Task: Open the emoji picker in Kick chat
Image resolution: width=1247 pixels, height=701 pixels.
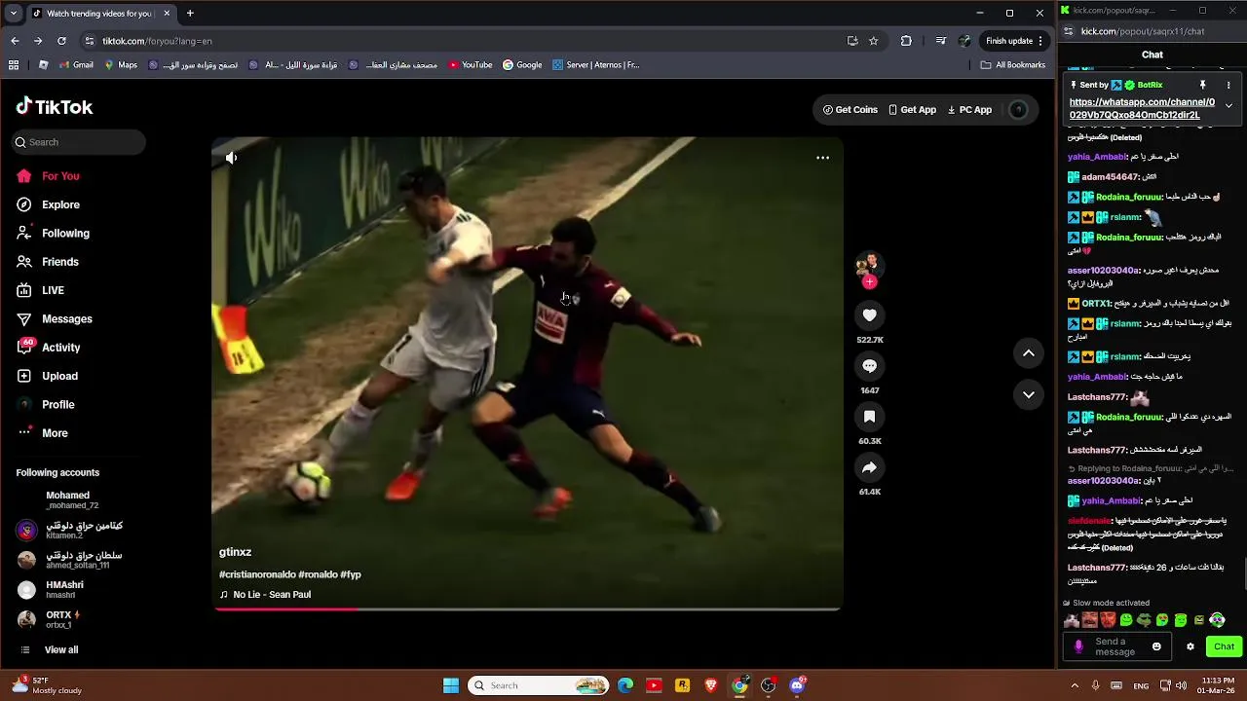Action: (1156, 646)
